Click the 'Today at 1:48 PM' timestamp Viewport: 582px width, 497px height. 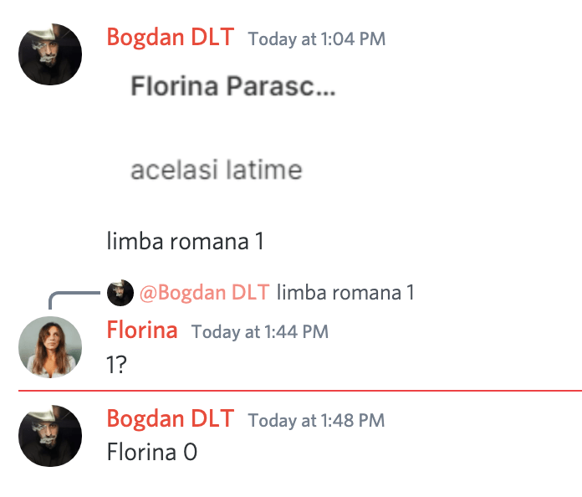(x=316, y=419)
